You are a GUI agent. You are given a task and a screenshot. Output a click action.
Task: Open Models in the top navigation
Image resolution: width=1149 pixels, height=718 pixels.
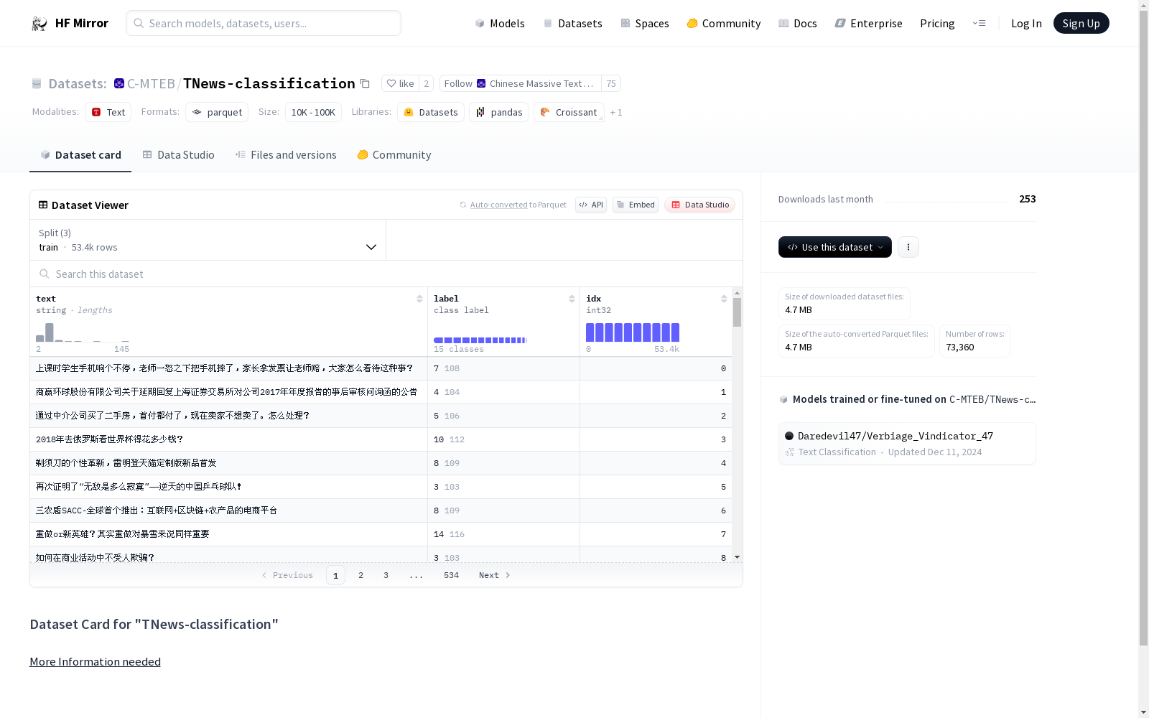[500, 23]
